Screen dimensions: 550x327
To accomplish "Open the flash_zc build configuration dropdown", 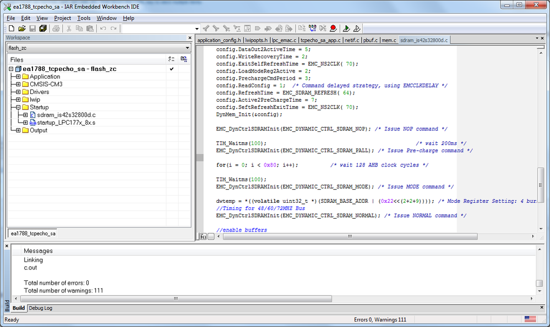I will point(187,48).
